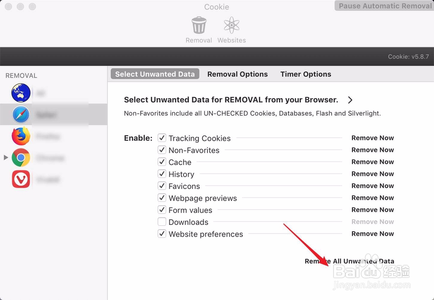Expand the Chrome disclosure triangle
Viewport: 434px width, 300px height.
coord(6,158)
